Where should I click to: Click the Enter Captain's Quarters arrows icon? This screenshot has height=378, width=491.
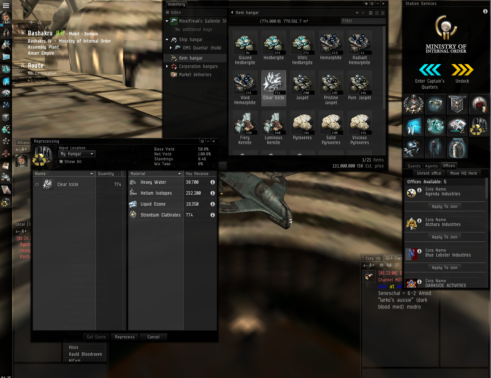coord(430,70)
